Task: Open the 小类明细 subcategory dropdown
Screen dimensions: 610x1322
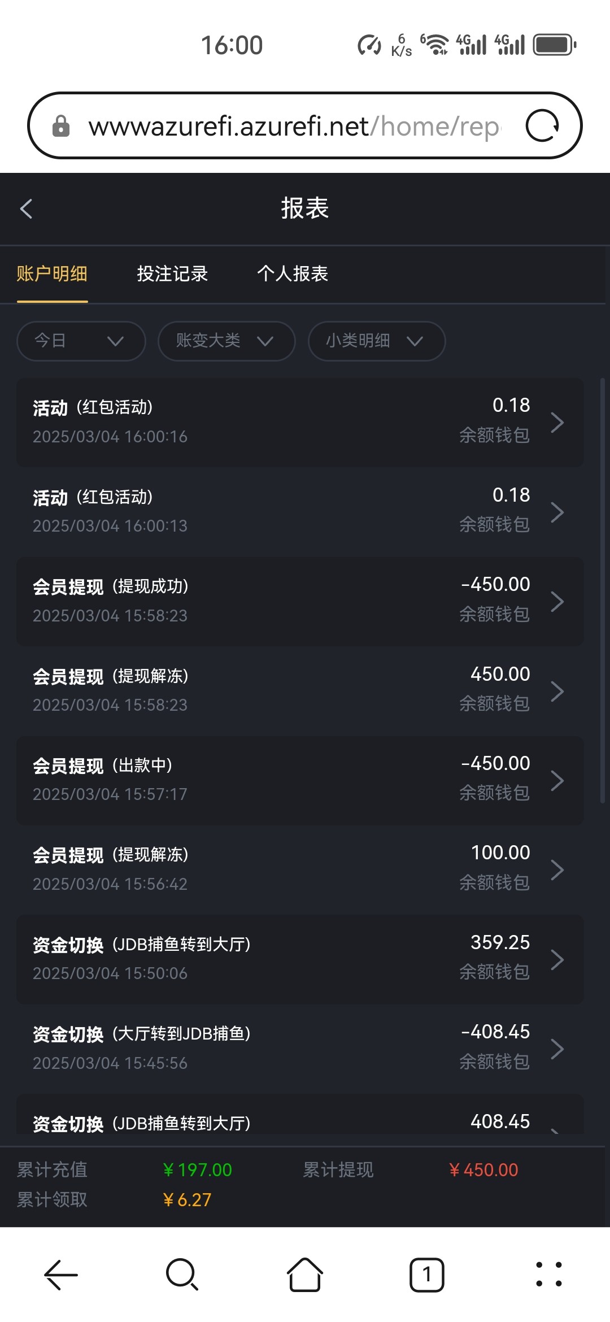Action: pos(376,341)
